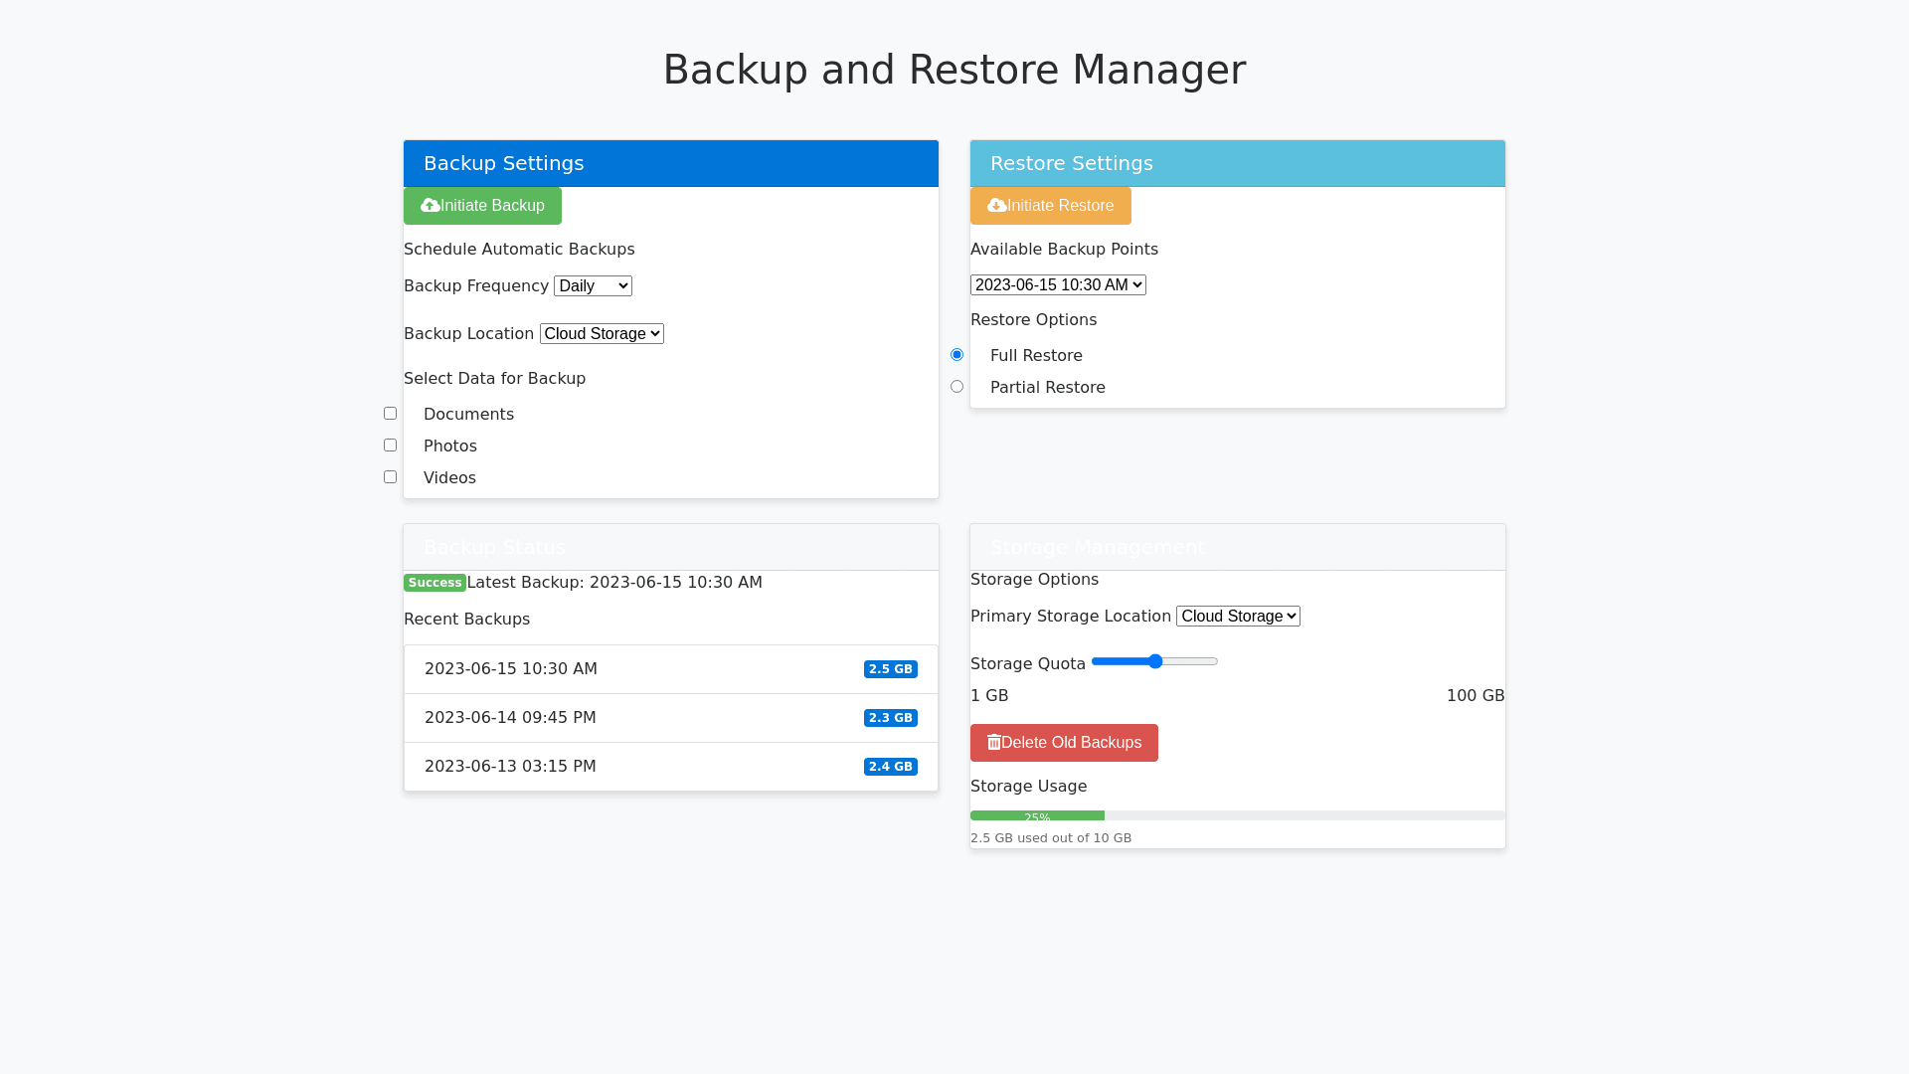Enable the Documents checkbox
The width and height of the screenshot is (1909, 1074).
[x=390, y=414]
